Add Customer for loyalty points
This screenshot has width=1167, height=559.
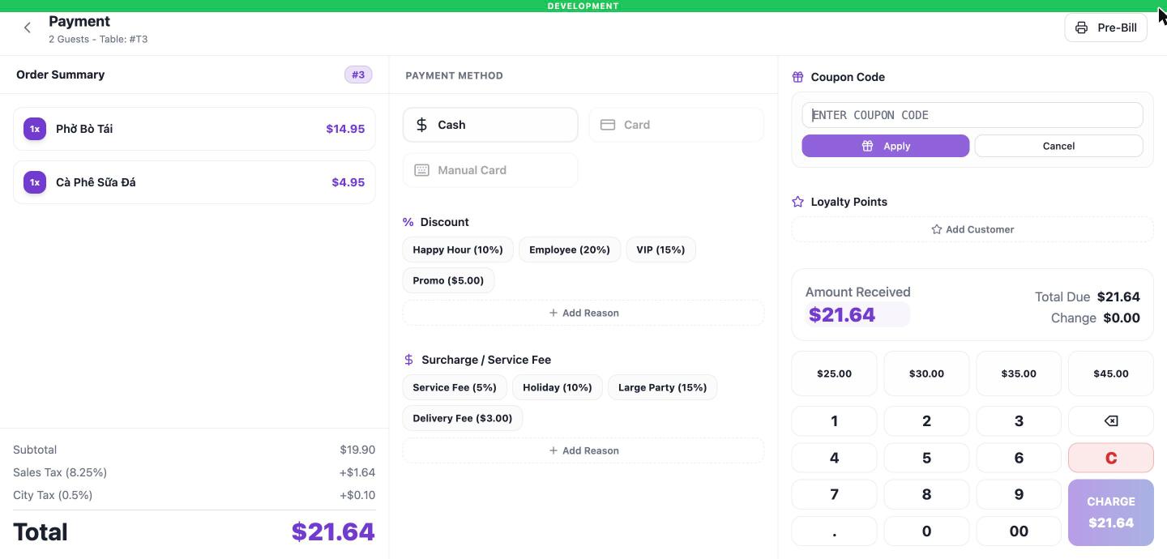point(972,229)
